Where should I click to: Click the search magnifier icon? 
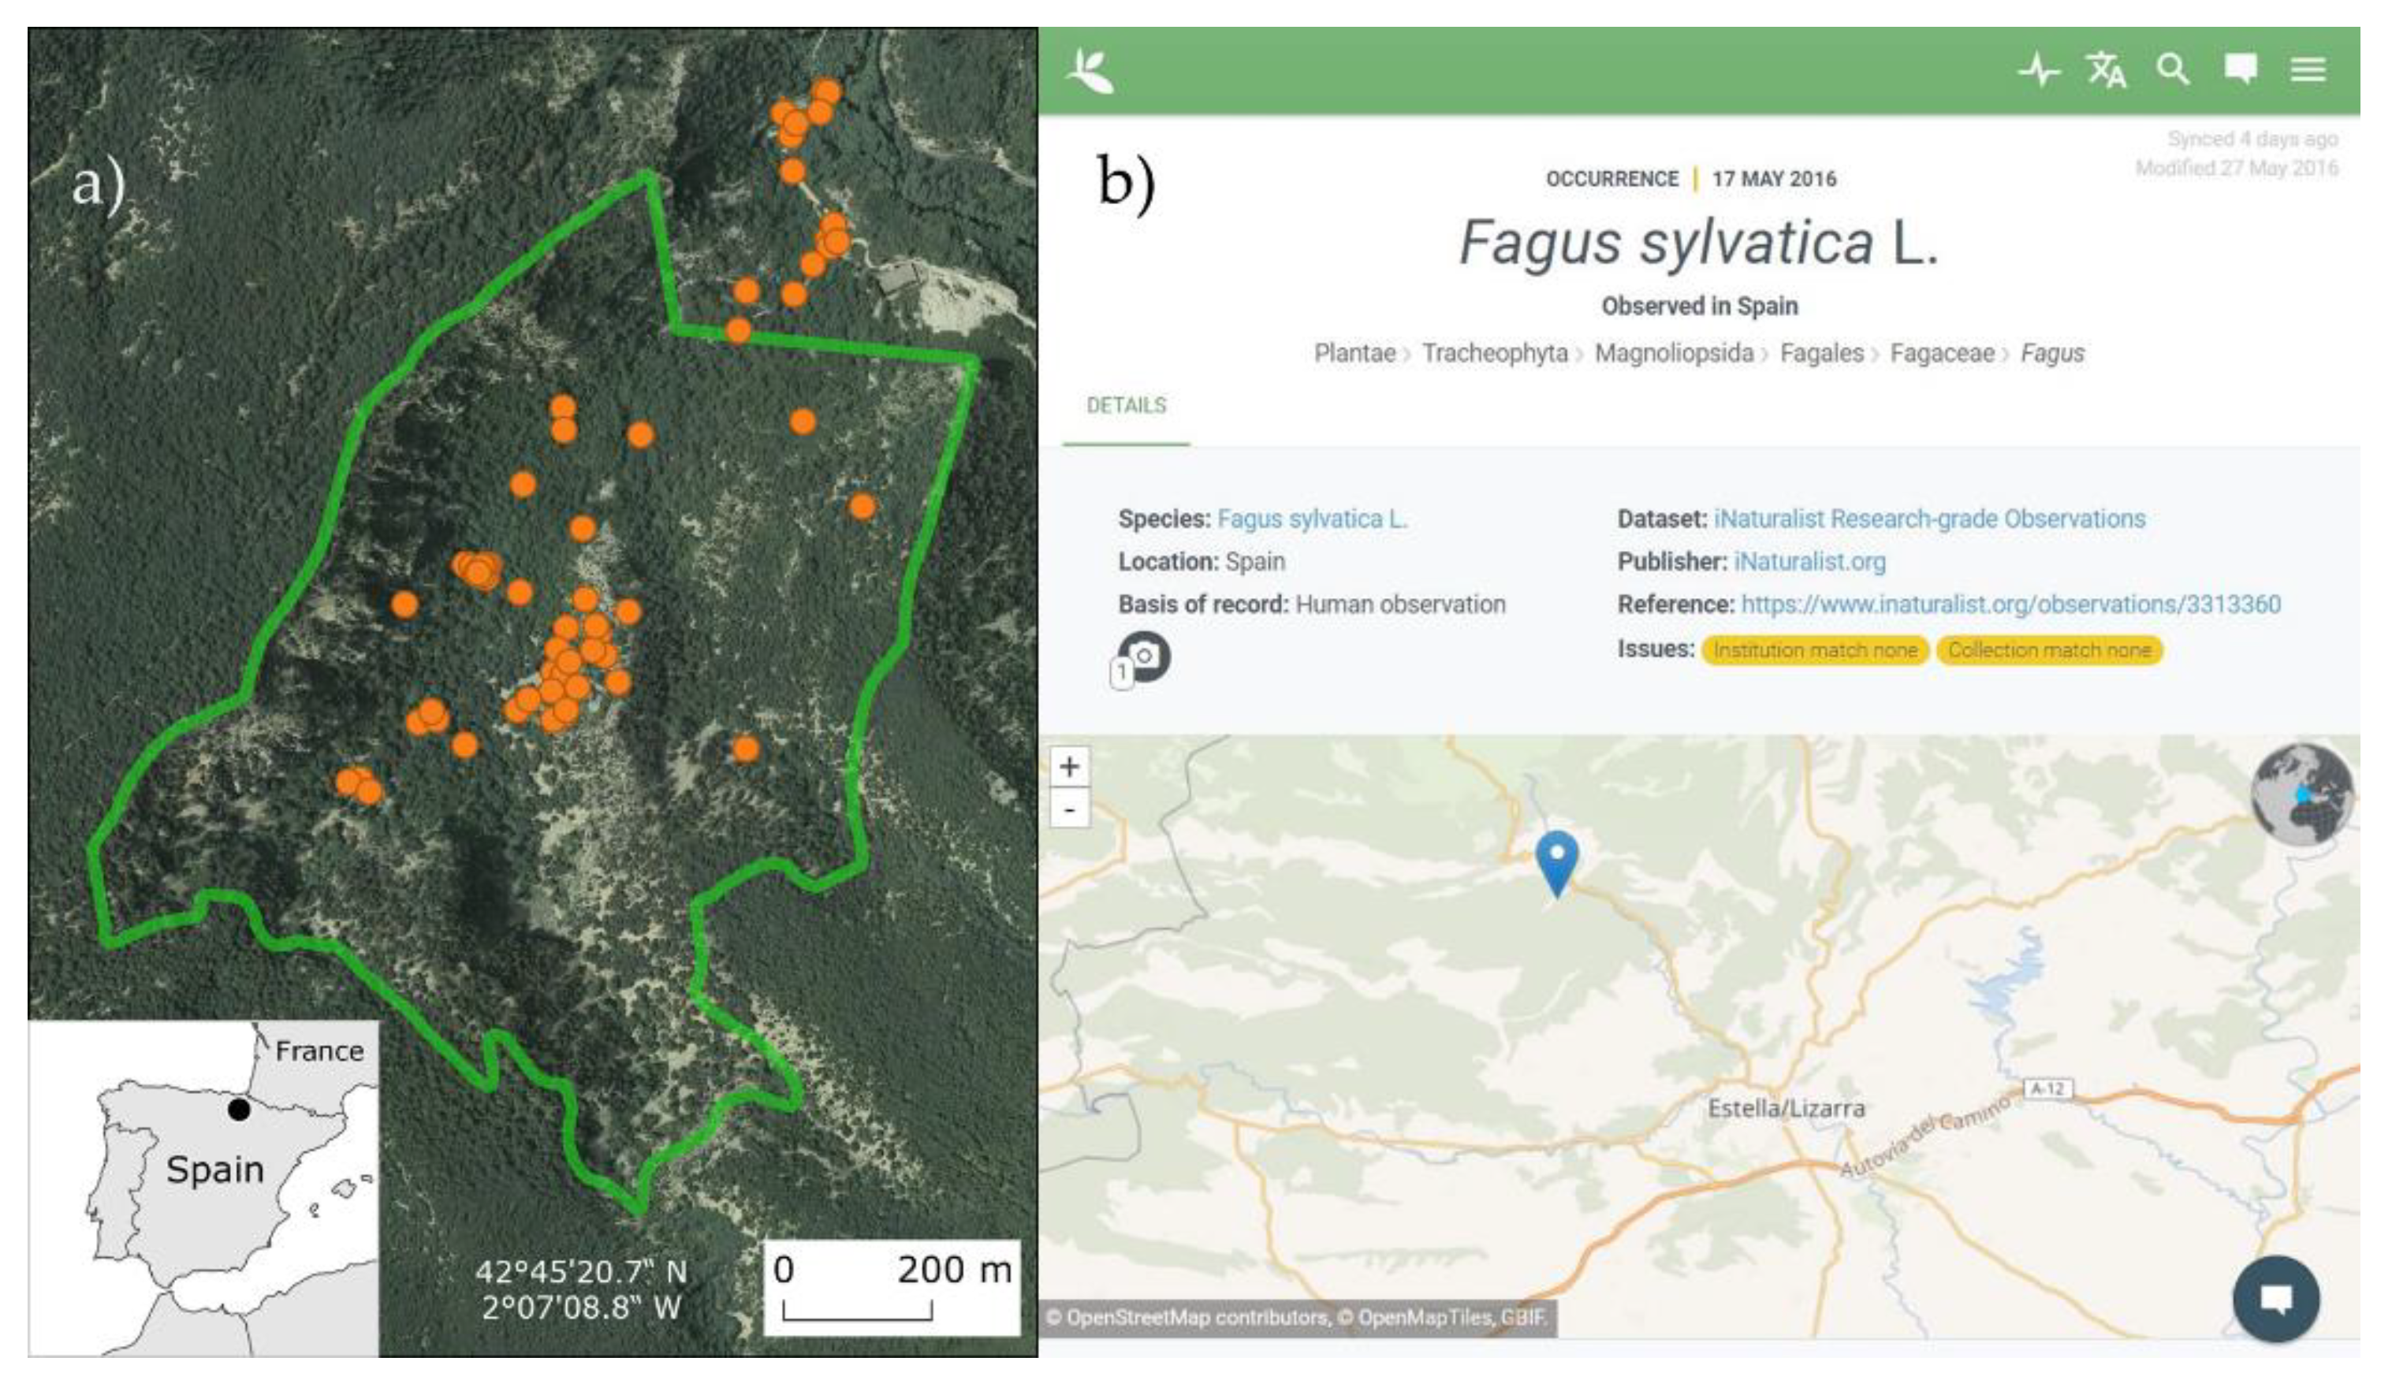pyautogui.click(x=2173, y=70)
